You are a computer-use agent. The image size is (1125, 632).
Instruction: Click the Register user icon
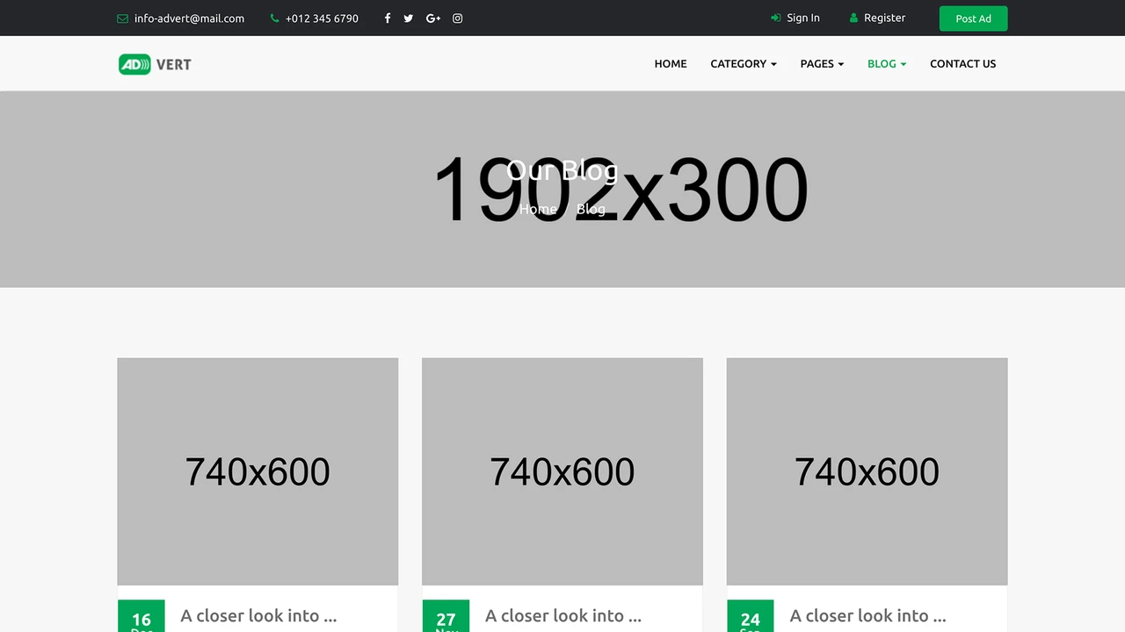(x=853, y=18)
